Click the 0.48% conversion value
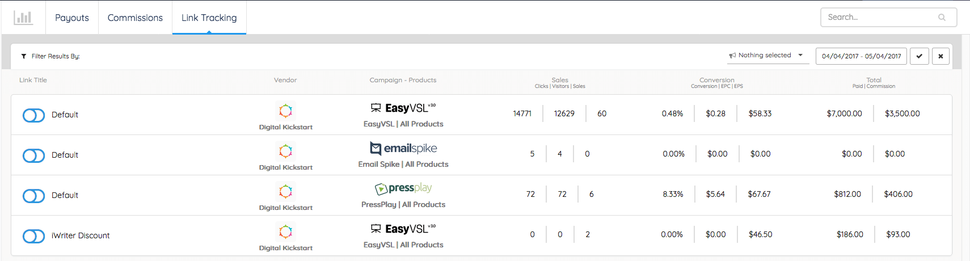 [672, 113]
